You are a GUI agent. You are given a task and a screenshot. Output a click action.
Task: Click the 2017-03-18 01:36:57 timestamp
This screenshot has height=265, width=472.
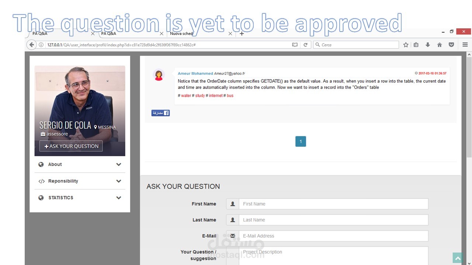(x=432, y=74)
